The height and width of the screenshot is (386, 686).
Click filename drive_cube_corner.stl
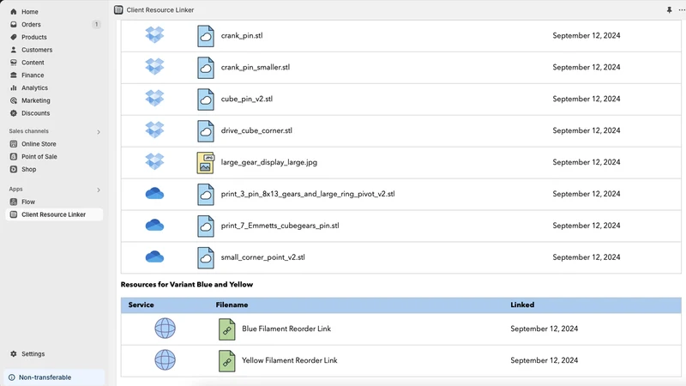(x=256, y=130)
